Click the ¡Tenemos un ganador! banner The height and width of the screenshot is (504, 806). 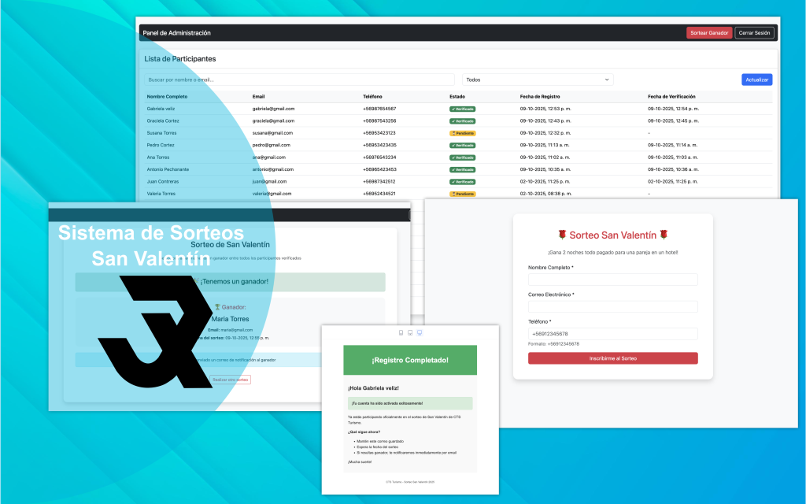click(231, 282)
